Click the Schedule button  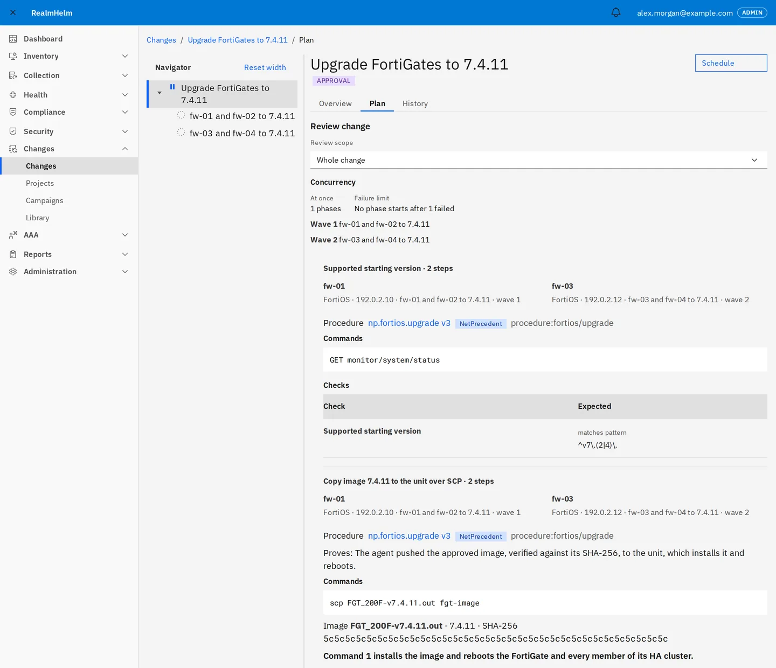[731, 63]
